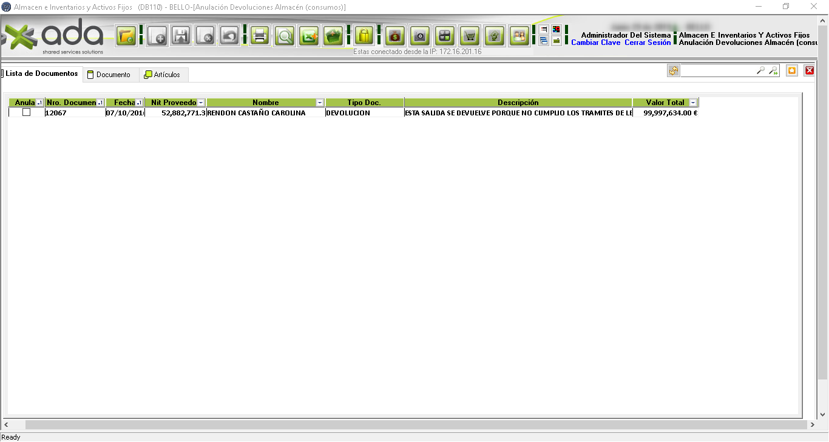Click the red X close panel icon
This screenshot has height=442, width=829.
click(809, 71)
